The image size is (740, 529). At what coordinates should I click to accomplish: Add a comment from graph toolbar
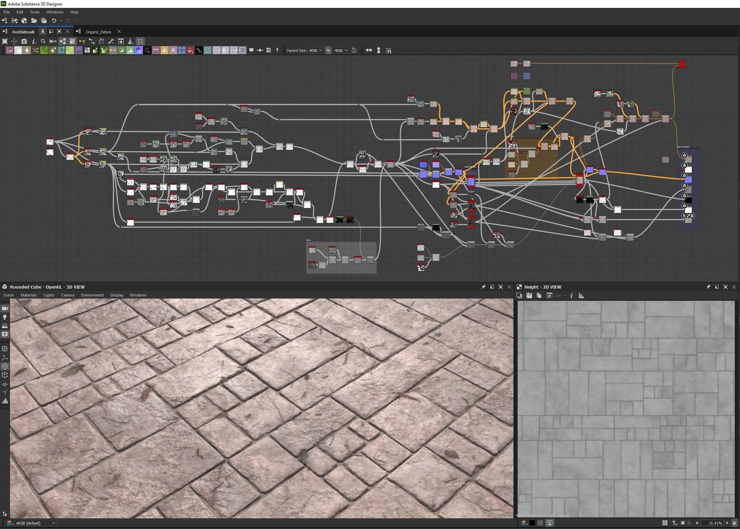coord(251,50)
